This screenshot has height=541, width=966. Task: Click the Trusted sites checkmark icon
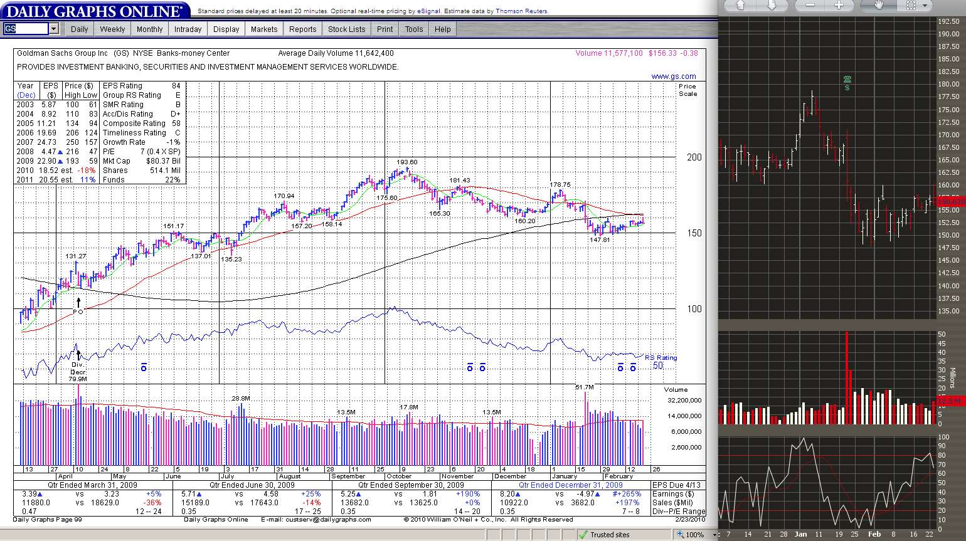pyautogui.click(x=583, y=535)
